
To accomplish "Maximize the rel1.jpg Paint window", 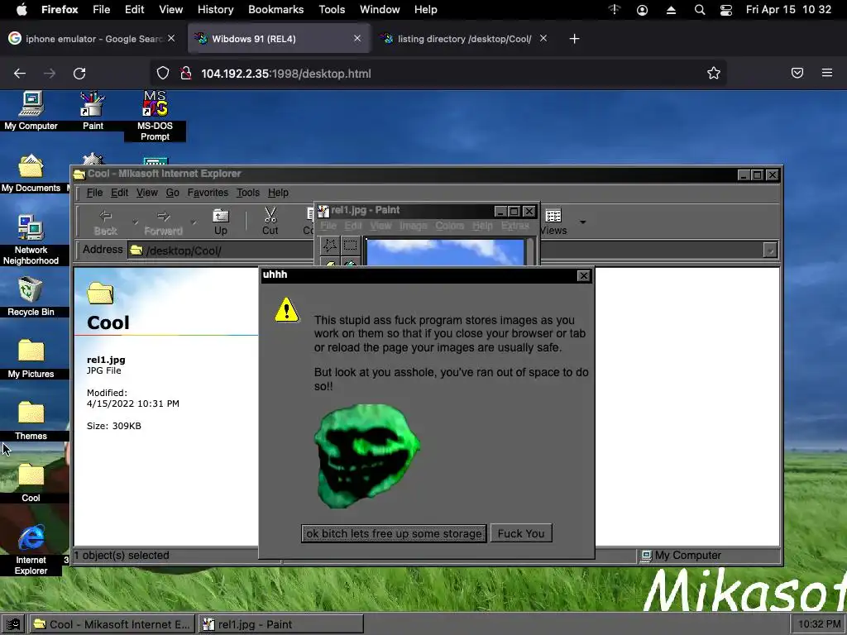I will click(x=514, y=211).
